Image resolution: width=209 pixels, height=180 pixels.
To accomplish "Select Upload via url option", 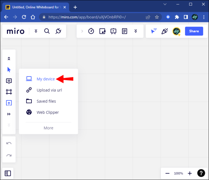I will (x=48, y=90).
